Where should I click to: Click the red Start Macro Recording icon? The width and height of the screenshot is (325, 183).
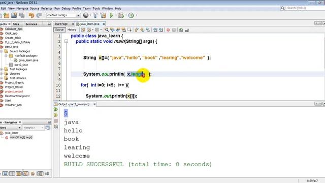point(168,30)
